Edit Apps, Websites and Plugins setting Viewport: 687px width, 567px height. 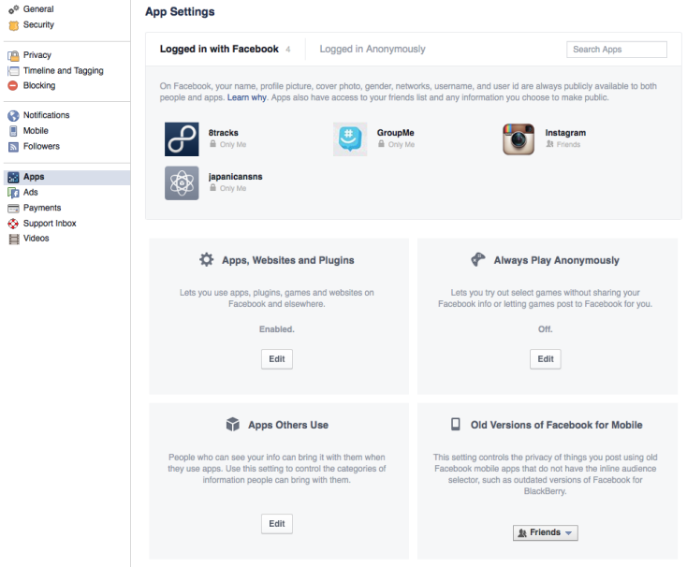276,358
